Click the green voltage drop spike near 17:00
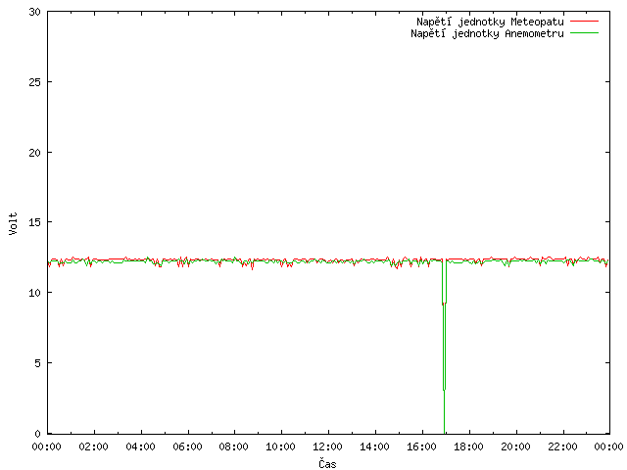The width and height of the screenshot is (627, 470). pyautogui.click(x=444, y=346)
